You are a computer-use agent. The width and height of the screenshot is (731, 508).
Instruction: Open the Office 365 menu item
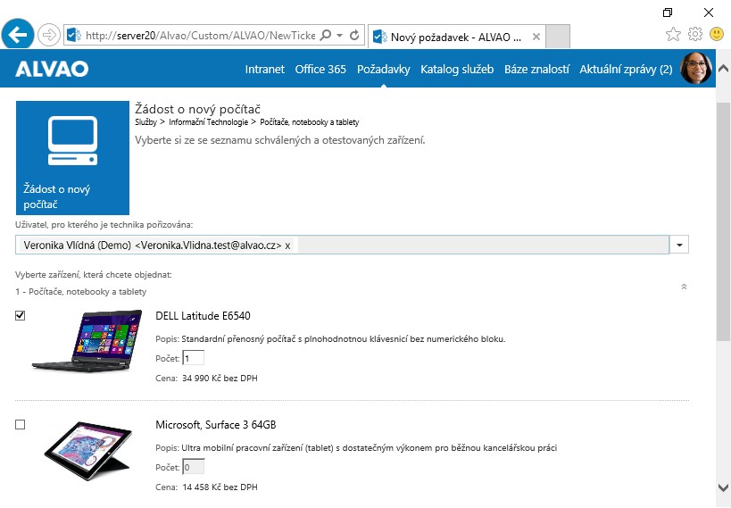click(320, 69)
